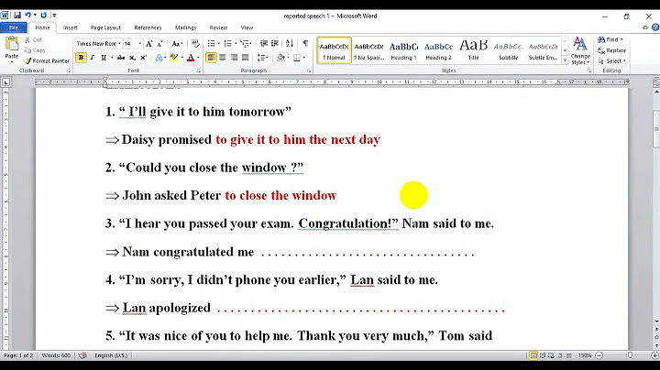Screen dimensions: 660x370
Task: Activate the Format Painter tool
Action: pyautogui.click(x=47, y=60)
